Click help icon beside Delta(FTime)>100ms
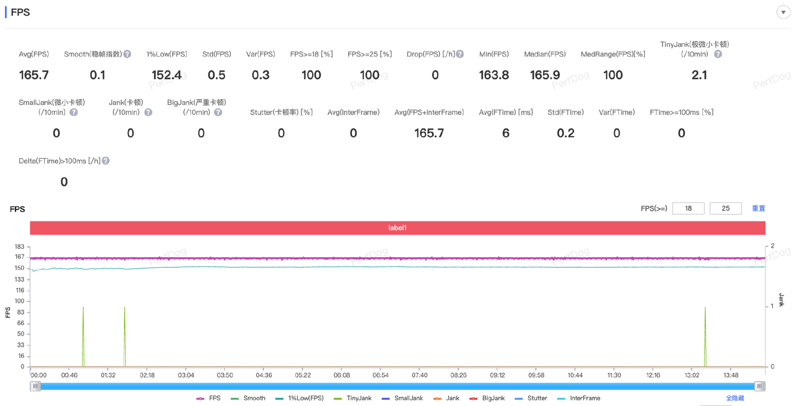Image resolution: width=797 pixels, height=406 pixels. click(106, 161)
